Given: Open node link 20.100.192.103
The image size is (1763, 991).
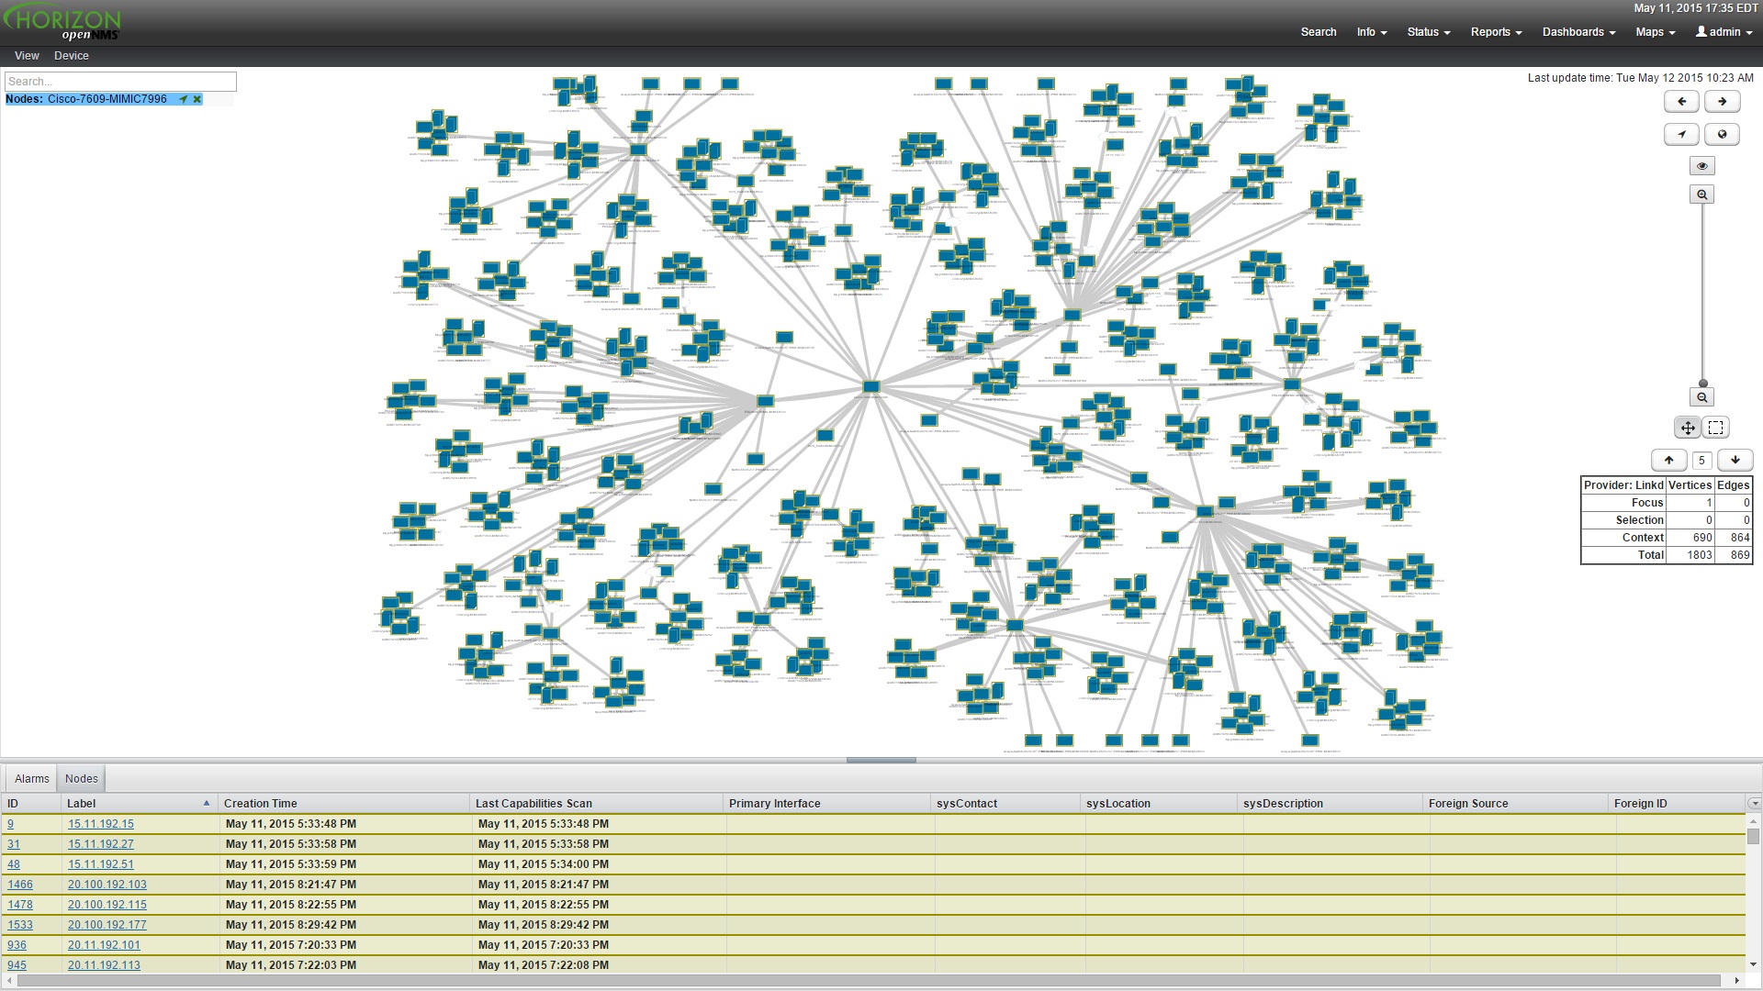Looking at the screenshot, I should tap(107, 885).
